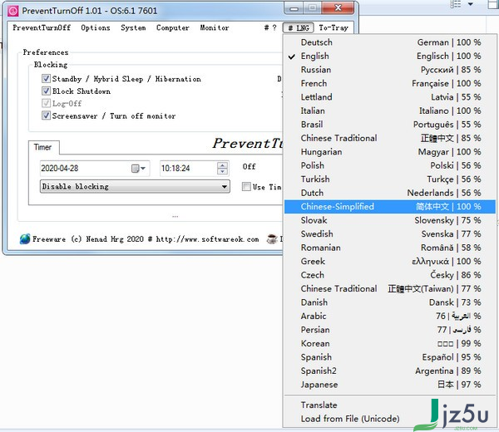Select Chinese Traditional 85 % entry
Screen dimensions: 499x432
click(x=389, y=138)
